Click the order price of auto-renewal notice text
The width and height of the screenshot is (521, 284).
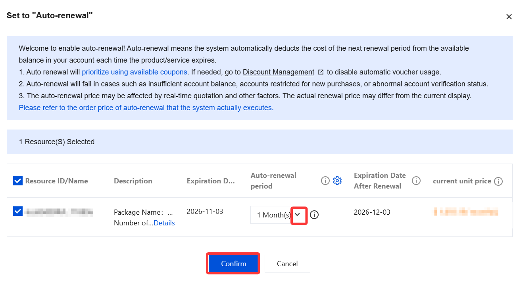tap(146, 108)
